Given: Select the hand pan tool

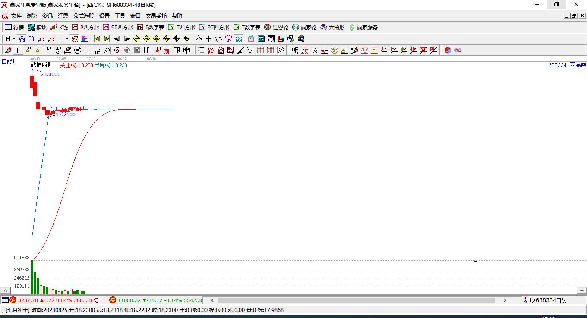Looking at the screenshot, I should 199,39.
